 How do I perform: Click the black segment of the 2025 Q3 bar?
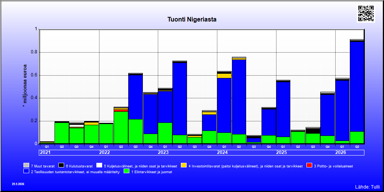tap(313, 131)
